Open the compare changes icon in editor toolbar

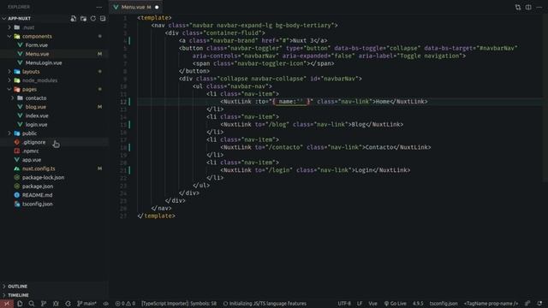(x=517, y=7)
